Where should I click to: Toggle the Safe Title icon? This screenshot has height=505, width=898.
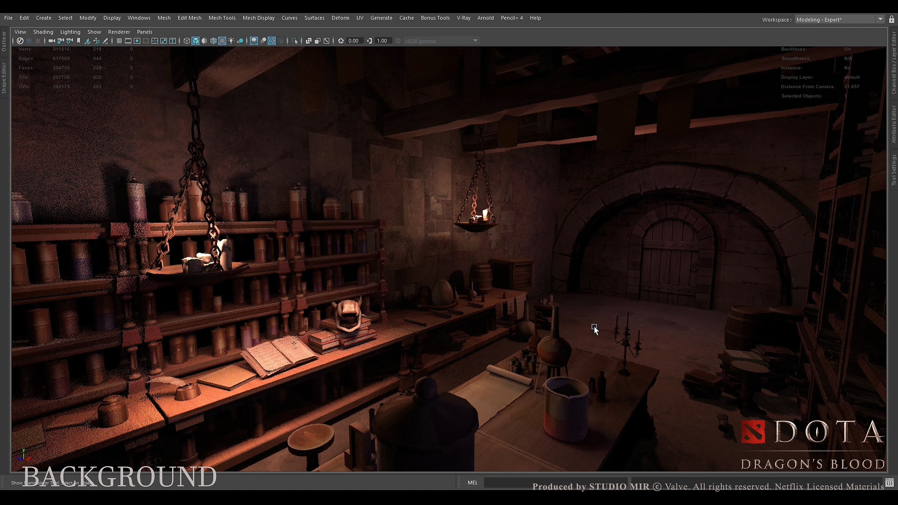(173, 41)
